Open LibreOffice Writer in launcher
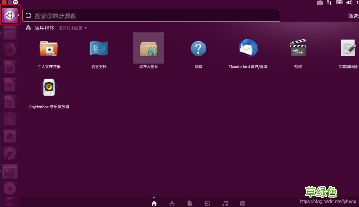 [9, 67]
